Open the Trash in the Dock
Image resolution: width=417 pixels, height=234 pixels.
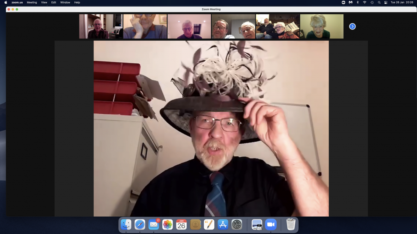click(x=291, y=225)
